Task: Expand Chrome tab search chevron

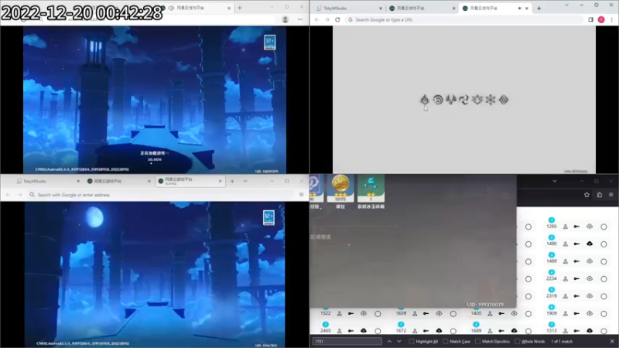Action: point(566,5)
